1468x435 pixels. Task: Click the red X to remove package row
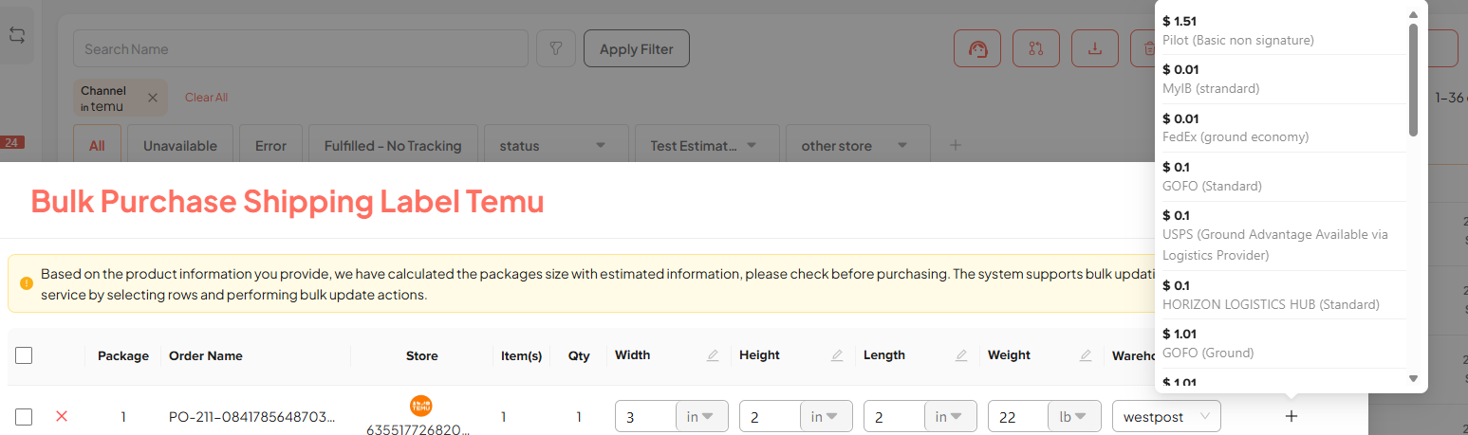[62, 416]
